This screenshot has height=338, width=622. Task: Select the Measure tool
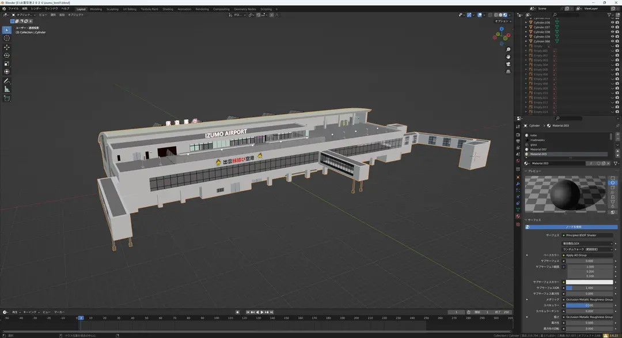(x=7, y=89)
